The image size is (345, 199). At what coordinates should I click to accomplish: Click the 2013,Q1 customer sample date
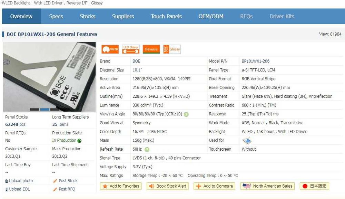tap(13, 156)
